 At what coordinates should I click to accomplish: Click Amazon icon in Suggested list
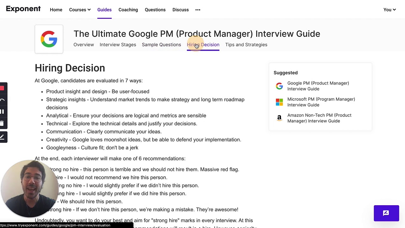279,118
